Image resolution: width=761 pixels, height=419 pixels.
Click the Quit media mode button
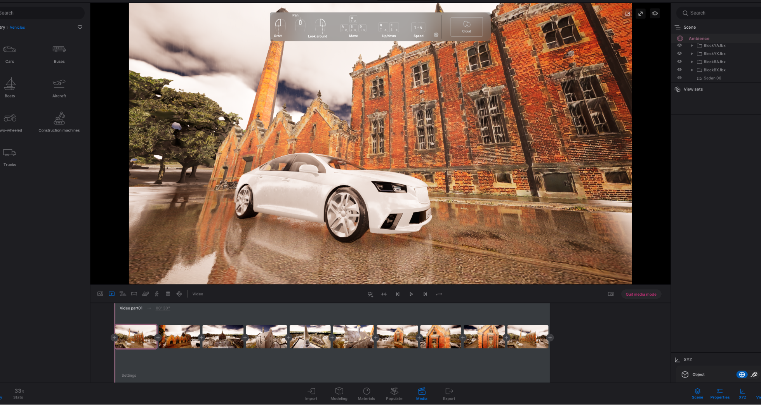(x=641, y=294)
